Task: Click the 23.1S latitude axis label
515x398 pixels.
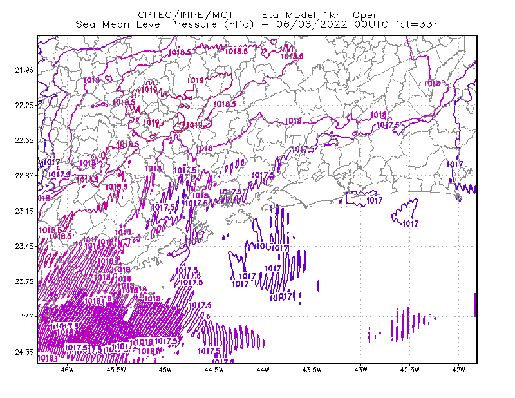Action: 24,211
